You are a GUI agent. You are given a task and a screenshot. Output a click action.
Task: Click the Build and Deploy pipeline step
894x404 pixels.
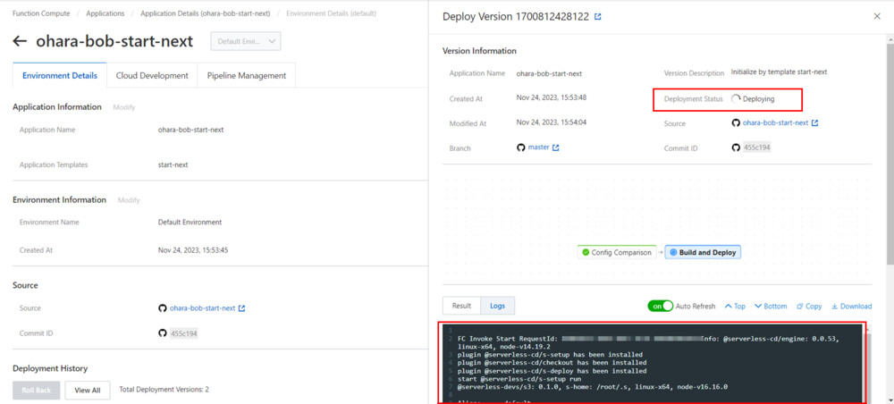pyautogui.click(x=703, y=252)
